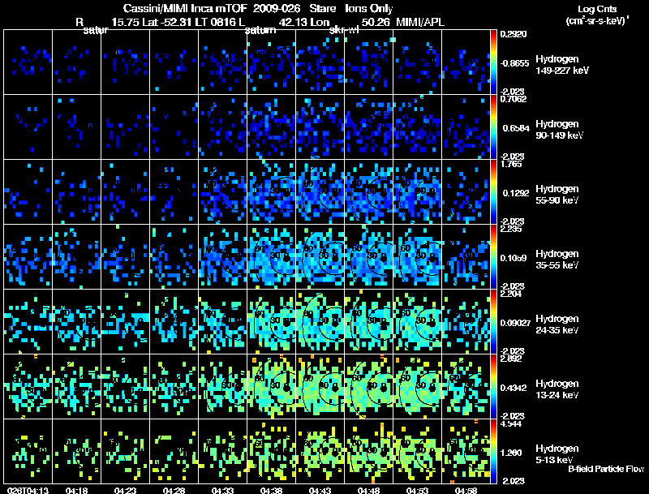The width and height of the screenshot is (649, 494).
Task: Click the '1.765' color scale value
Action: click(x=511, y=163)
